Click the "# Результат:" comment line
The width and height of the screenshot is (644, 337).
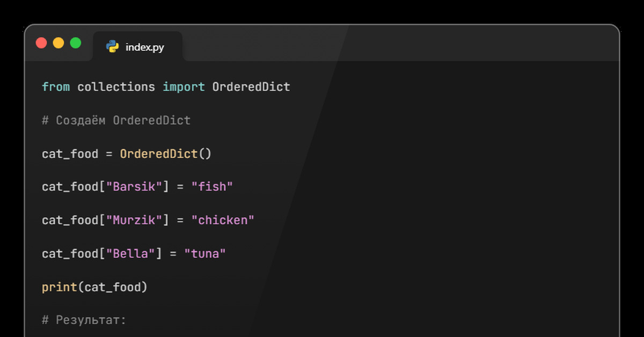(x=84, y=320)
